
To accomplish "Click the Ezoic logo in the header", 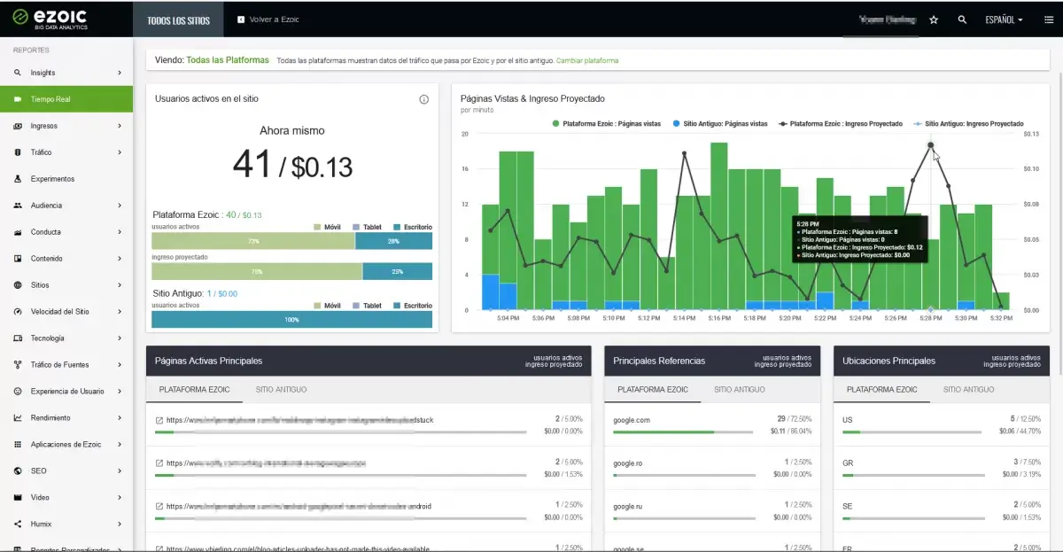I will [x=50, y=19].
